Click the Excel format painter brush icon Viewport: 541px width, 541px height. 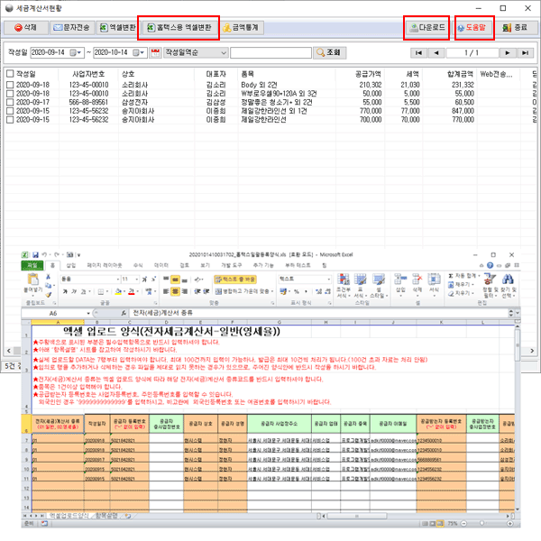point(49,294)
